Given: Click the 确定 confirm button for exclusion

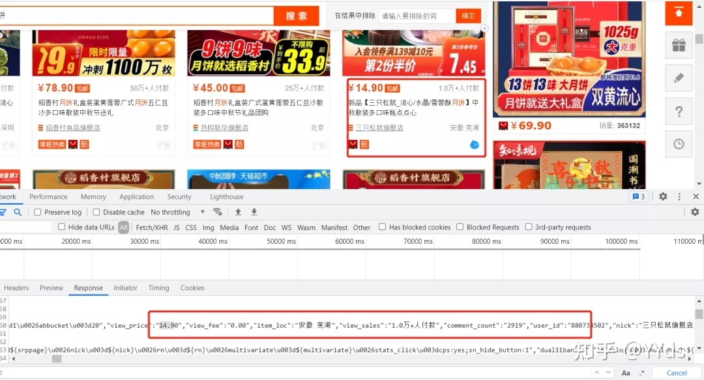Looking at the screenshot, I should (x=468, y=16).
